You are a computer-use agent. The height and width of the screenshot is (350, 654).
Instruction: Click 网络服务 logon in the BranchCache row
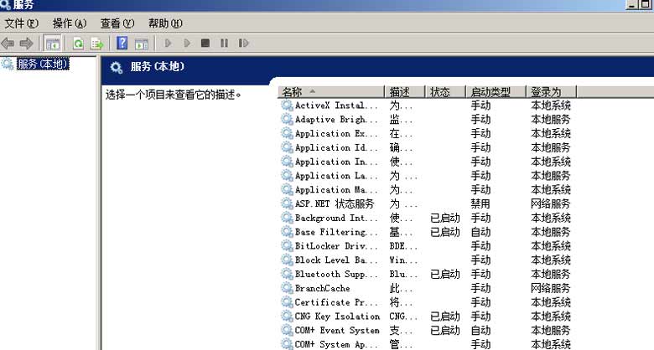tap(551, 288)
